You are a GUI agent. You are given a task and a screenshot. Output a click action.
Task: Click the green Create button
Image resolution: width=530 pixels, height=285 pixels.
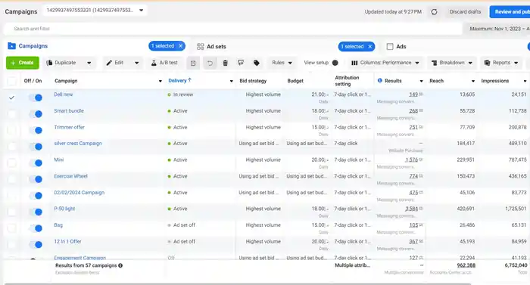pos(23,63)
